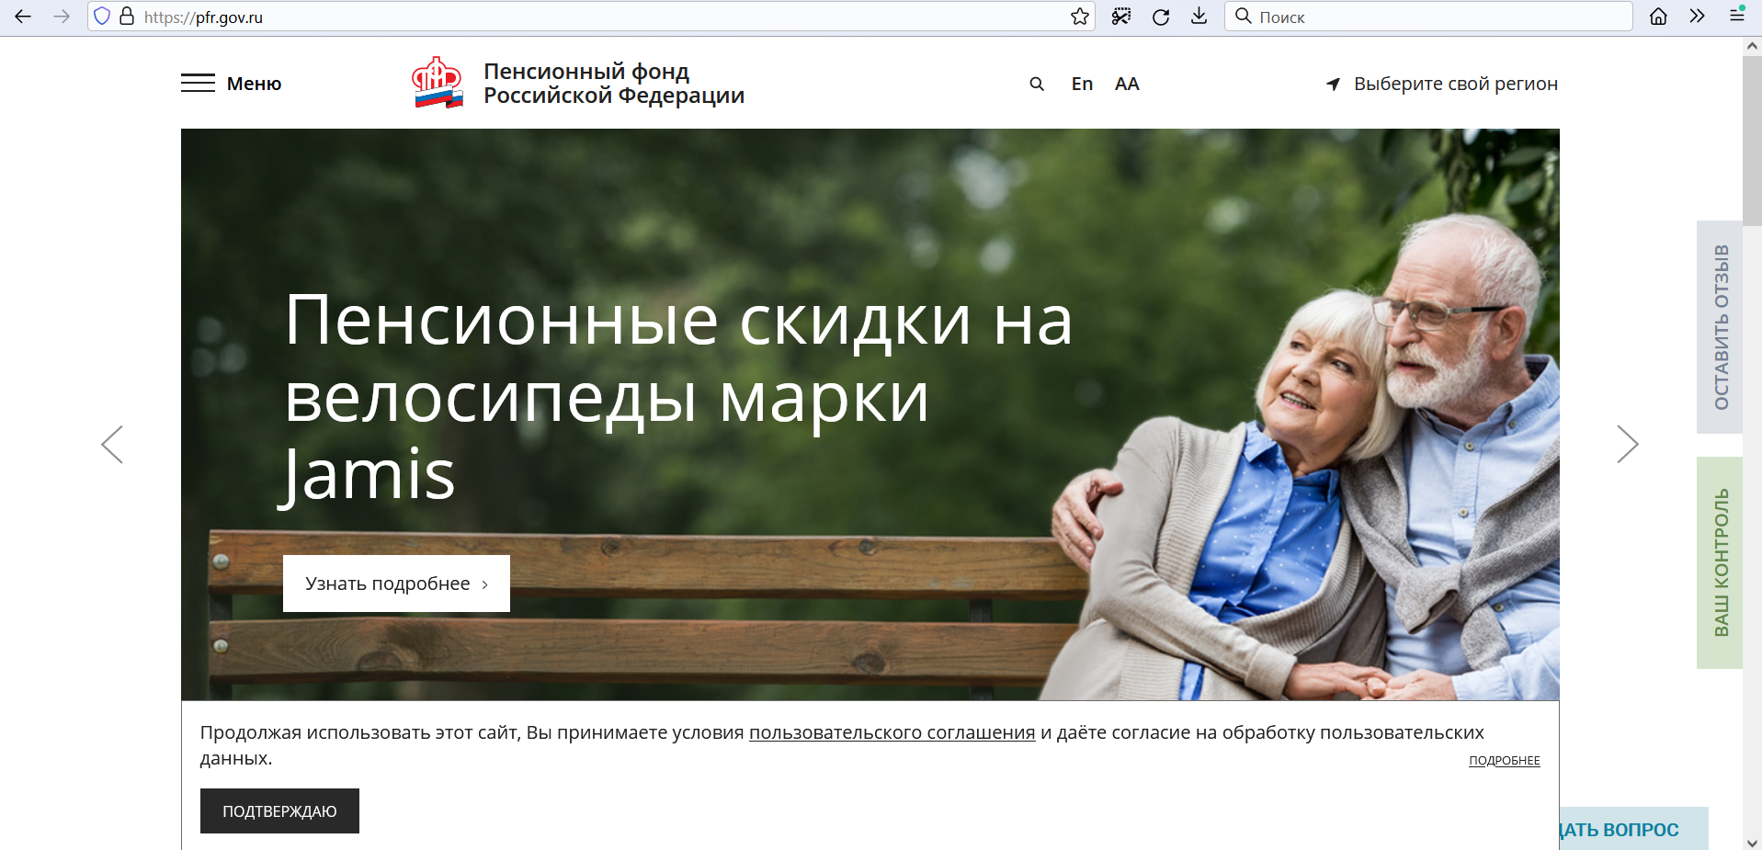Show more toolbar tools overflow chevron
The width and height of the screenshot is (1762, 850).
1697,17
